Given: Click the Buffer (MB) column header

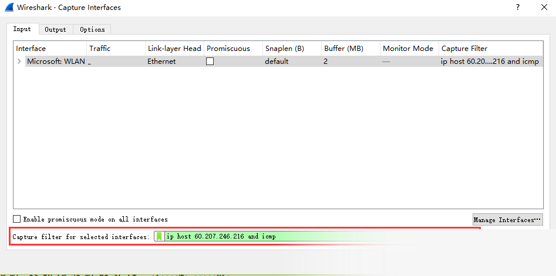Looking at the screenshot, I should (x=351, y=49).
